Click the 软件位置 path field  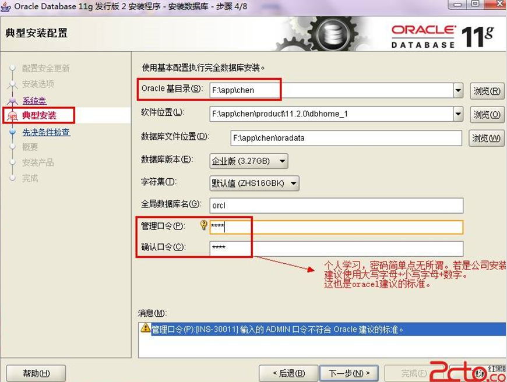332,114
